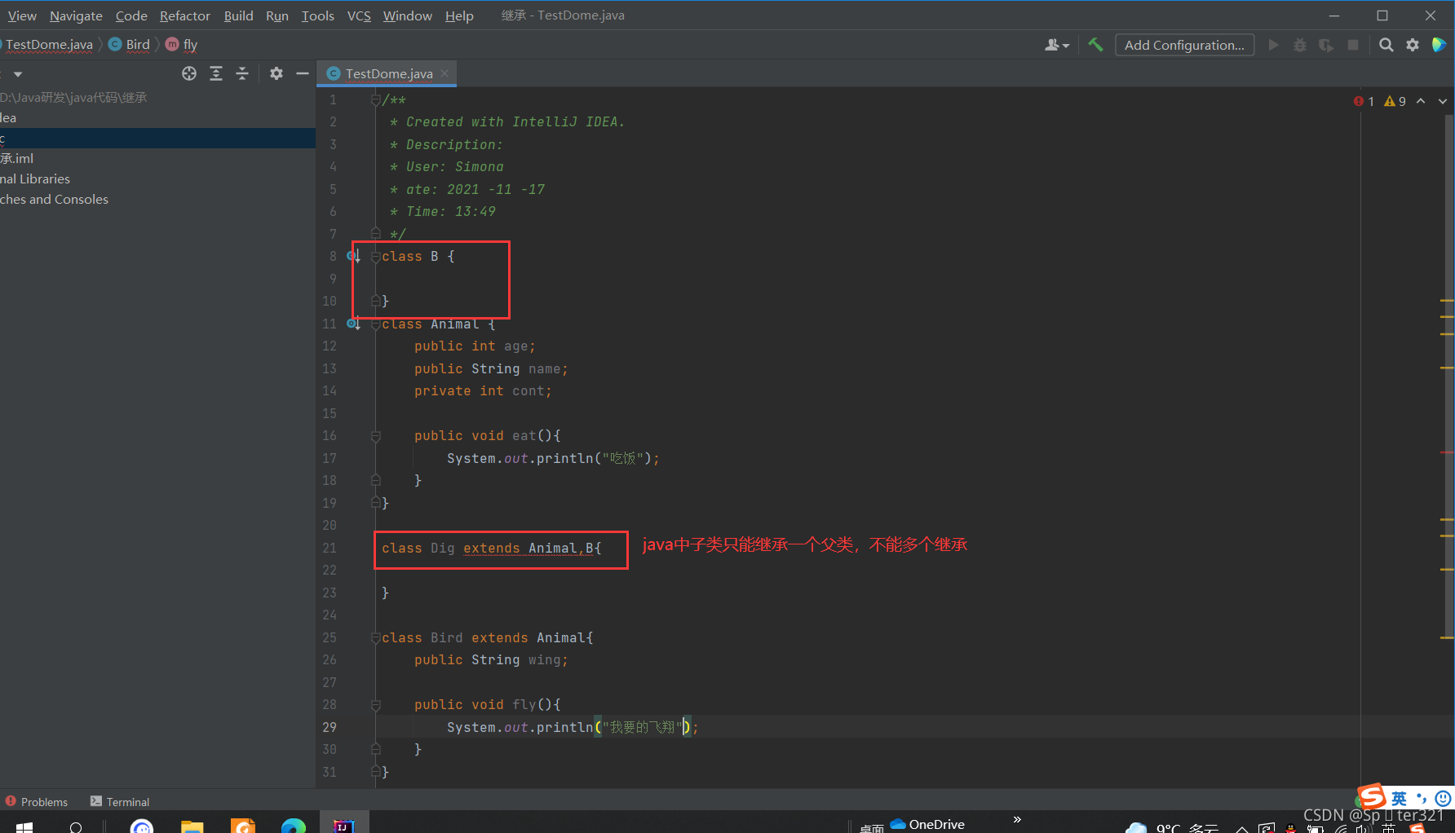The width and height of the screenshot is (1455, 833).
Task: Click line number 29 in the gutter
Action: coord(329,727)
